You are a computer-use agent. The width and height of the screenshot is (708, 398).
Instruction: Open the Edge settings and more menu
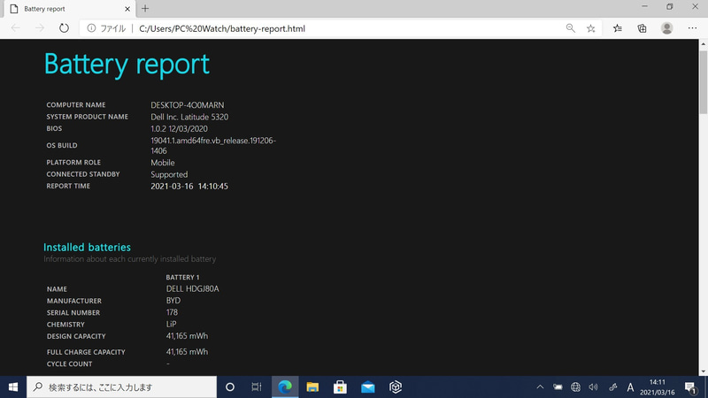click(x=692, y=28)
